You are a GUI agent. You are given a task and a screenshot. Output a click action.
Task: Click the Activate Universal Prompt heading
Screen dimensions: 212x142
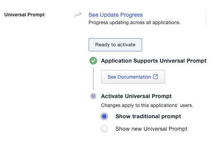(x=136, y=96)
